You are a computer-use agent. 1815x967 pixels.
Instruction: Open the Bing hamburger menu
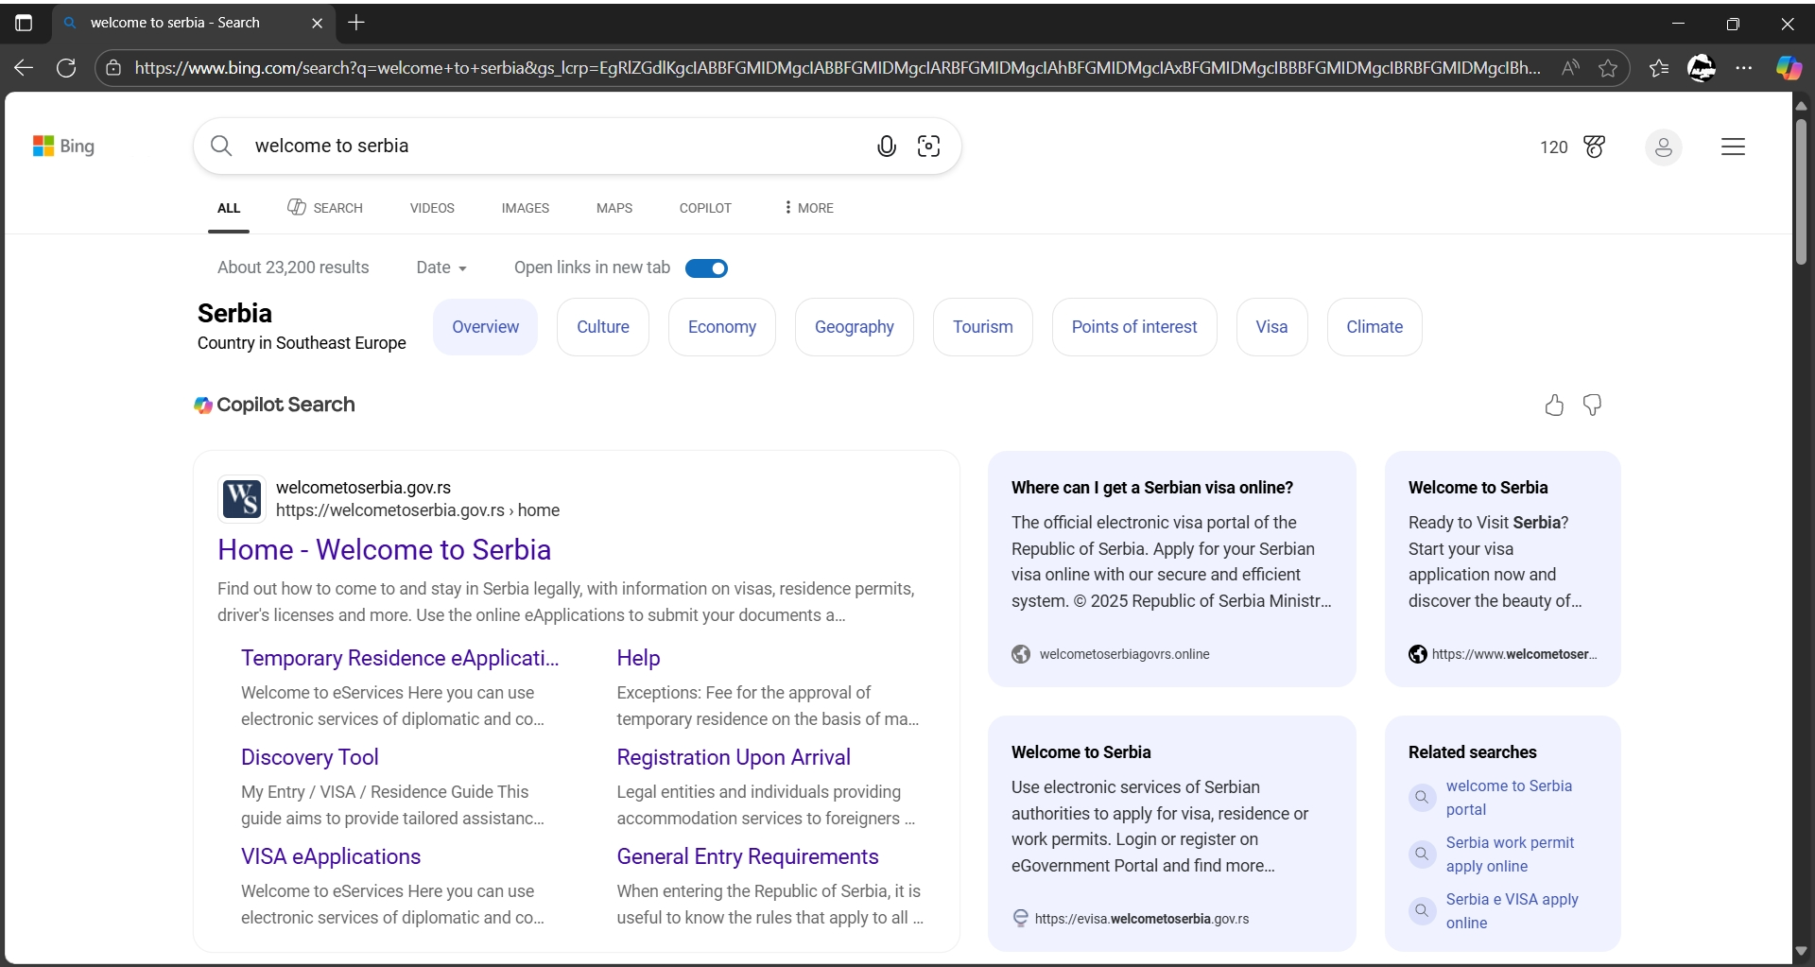(1732, 147)
